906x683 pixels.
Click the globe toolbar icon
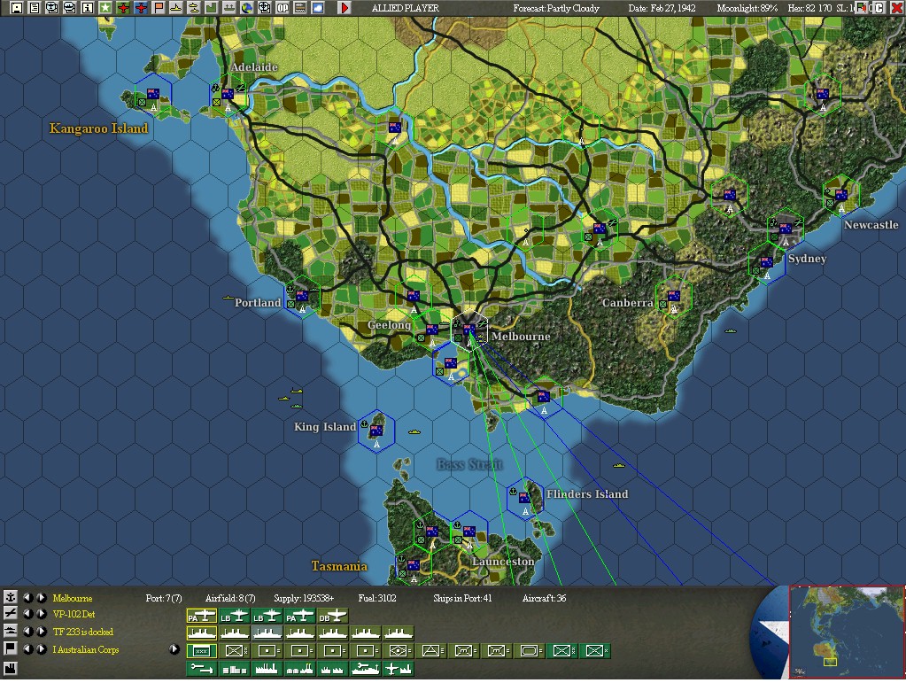click(x=247, y=8)
